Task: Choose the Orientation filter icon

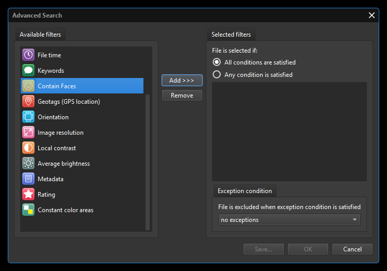Action: (x=28, y=117)
